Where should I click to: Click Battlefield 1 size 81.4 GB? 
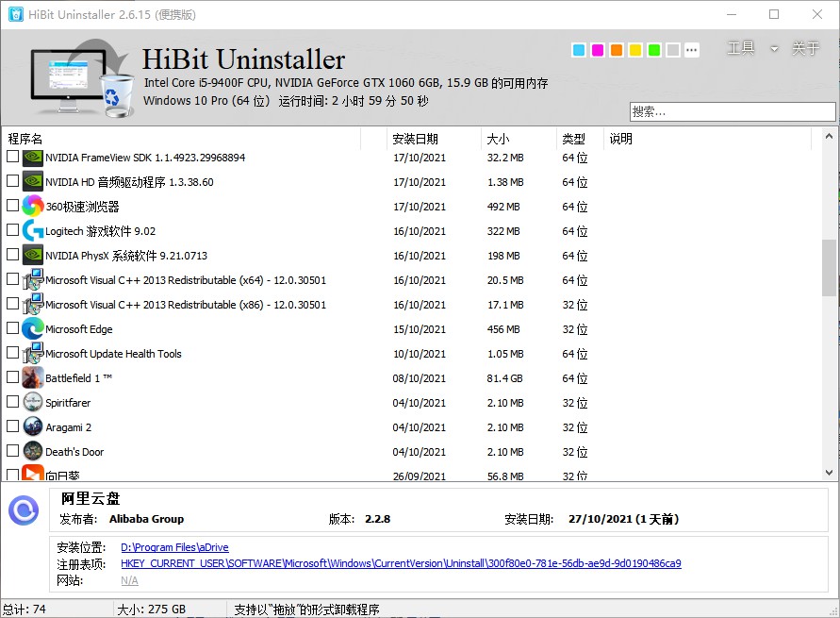pos(504,378)
